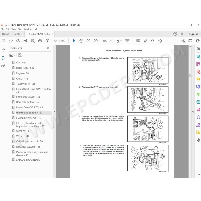Image resolution: width=201 pixels, height=201 pixels.
Task: Jump to Power Take-Off (PTO) - 31 bookmark
Action: 30,107
